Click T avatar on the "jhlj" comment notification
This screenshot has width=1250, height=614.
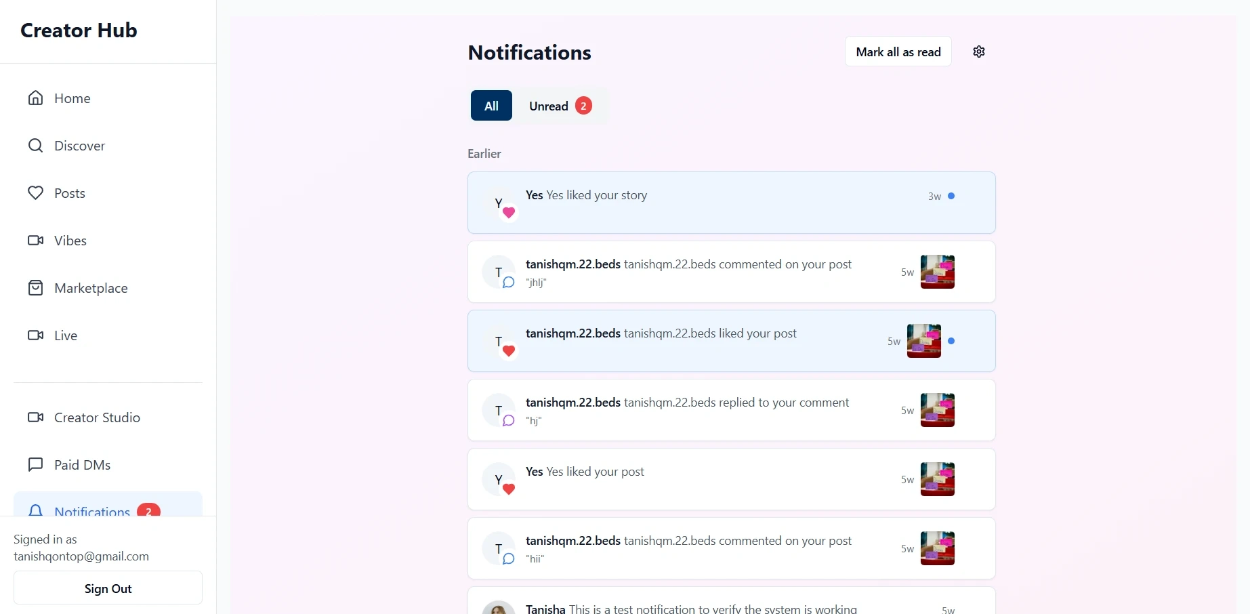(x=499, y=272)
